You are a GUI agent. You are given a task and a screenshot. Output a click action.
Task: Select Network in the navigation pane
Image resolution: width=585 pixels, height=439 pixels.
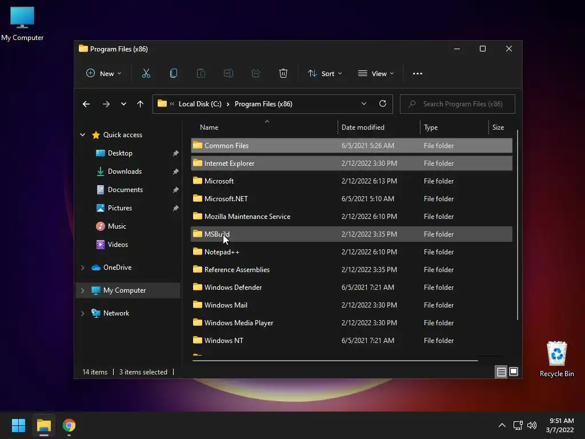[116, 313]
